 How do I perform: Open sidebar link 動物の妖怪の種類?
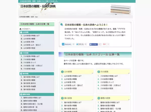30,101
